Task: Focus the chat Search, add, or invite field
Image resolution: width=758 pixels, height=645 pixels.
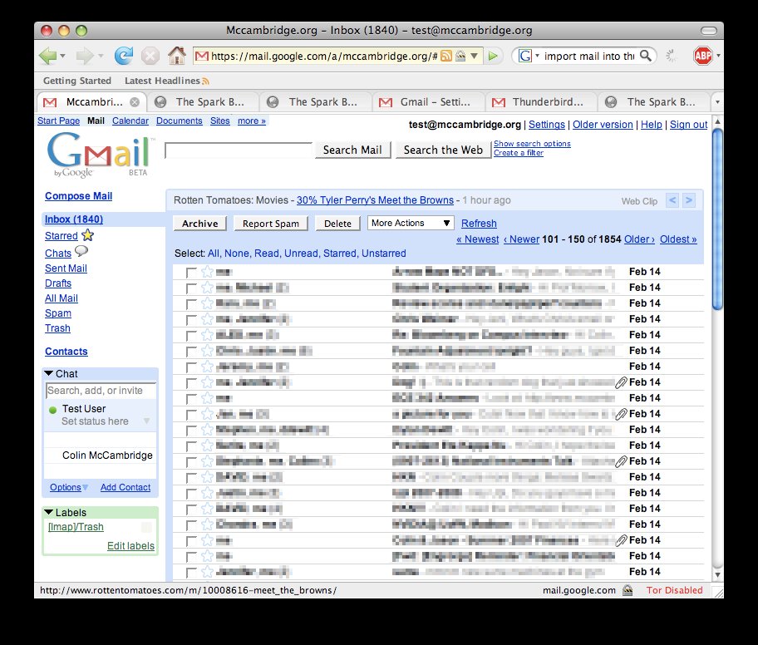Action: 101,391
